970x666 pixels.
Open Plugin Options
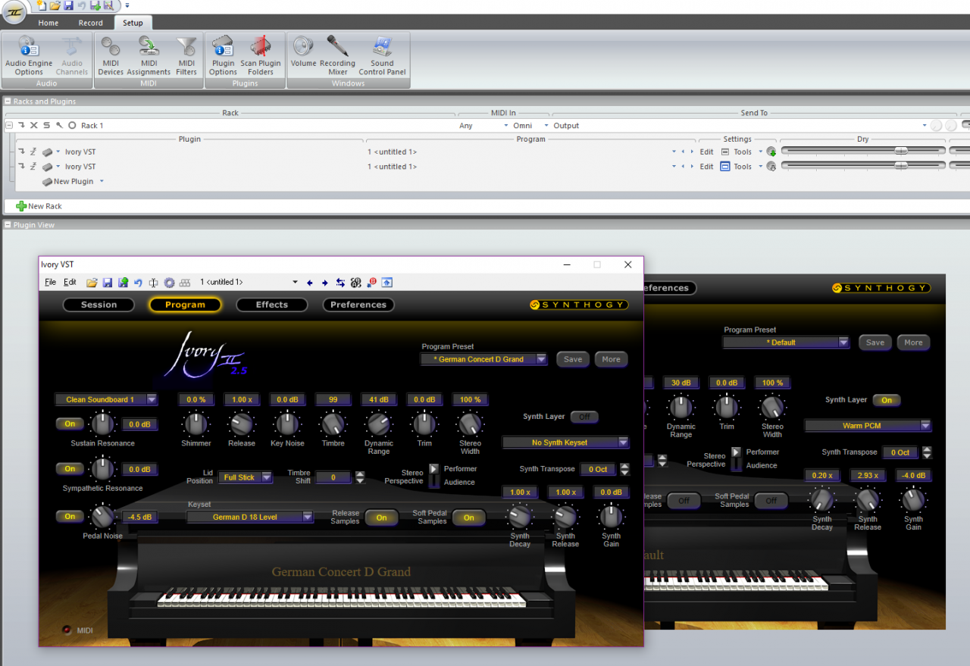[x=223, y=56]
